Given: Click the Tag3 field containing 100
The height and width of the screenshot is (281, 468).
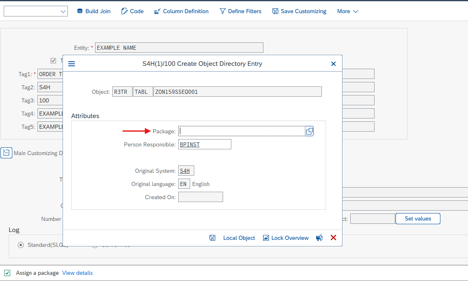Looking at the screenshot, I should click(50, 100).
